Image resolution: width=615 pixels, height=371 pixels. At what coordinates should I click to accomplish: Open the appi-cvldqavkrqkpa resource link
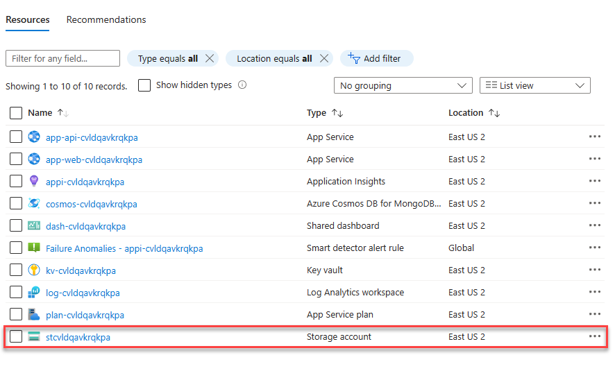coord(85,182)
